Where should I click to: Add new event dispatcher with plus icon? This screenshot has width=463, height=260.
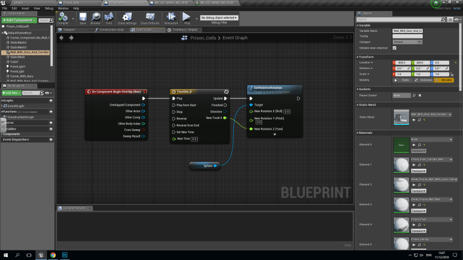click(51, 139)
